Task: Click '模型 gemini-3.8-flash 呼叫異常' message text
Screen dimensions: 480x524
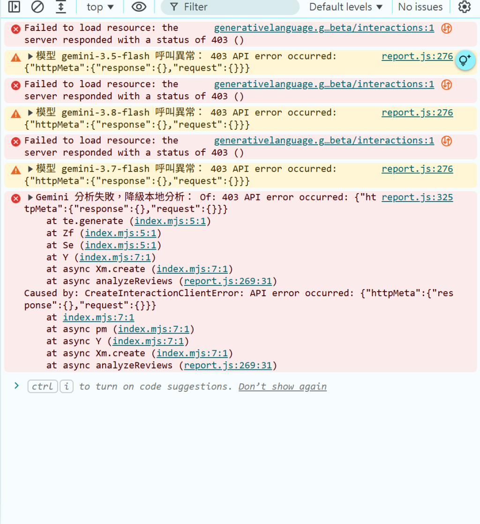Action: coord(115,112)
